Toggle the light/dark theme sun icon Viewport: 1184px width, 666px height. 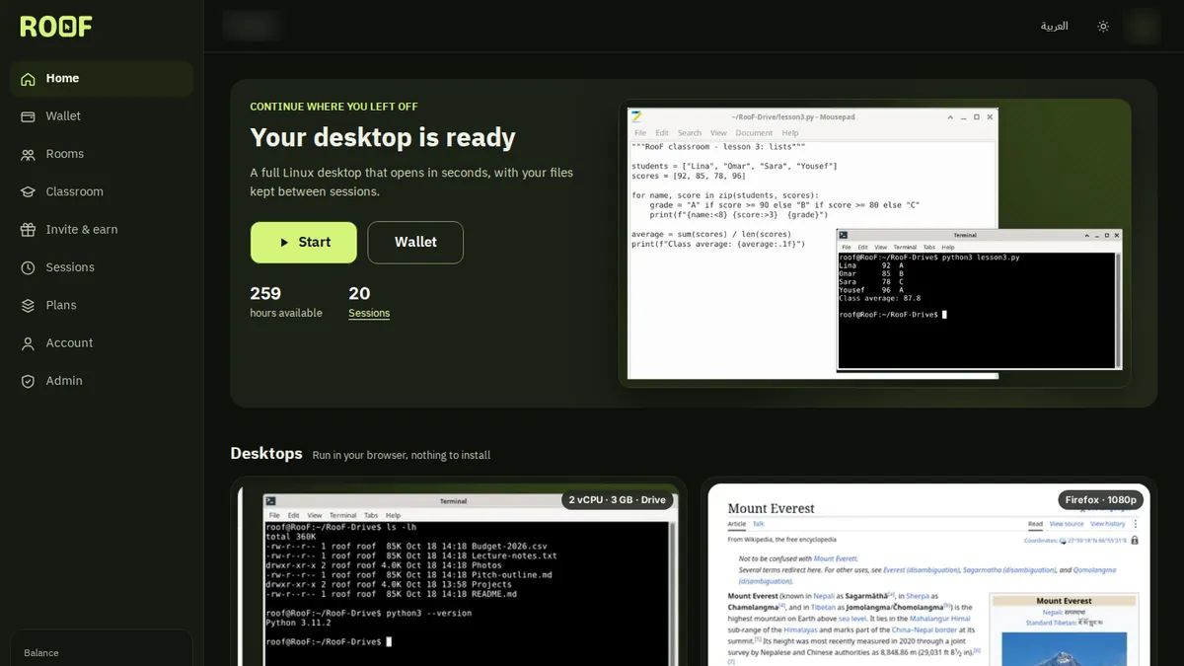[1103, 27]
